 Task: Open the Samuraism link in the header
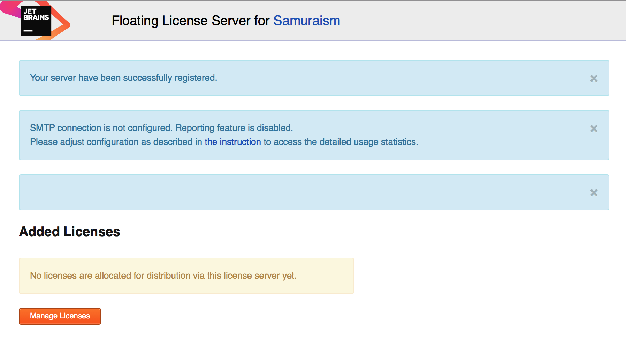(307, 21)
